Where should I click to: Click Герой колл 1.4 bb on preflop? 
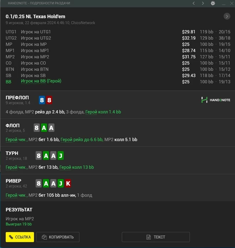coord(103,112)
